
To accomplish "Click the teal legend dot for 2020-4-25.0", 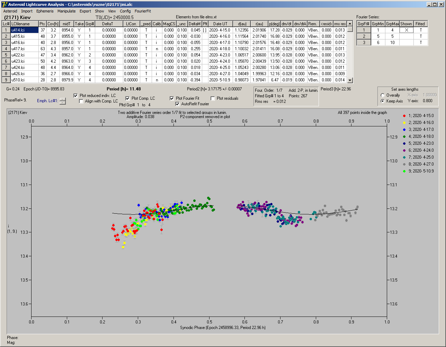I will click(404, 157).
